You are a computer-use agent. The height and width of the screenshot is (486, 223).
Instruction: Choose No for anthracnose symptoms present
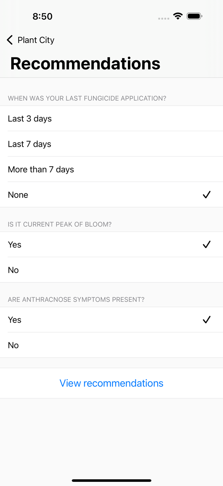(111, 345)
